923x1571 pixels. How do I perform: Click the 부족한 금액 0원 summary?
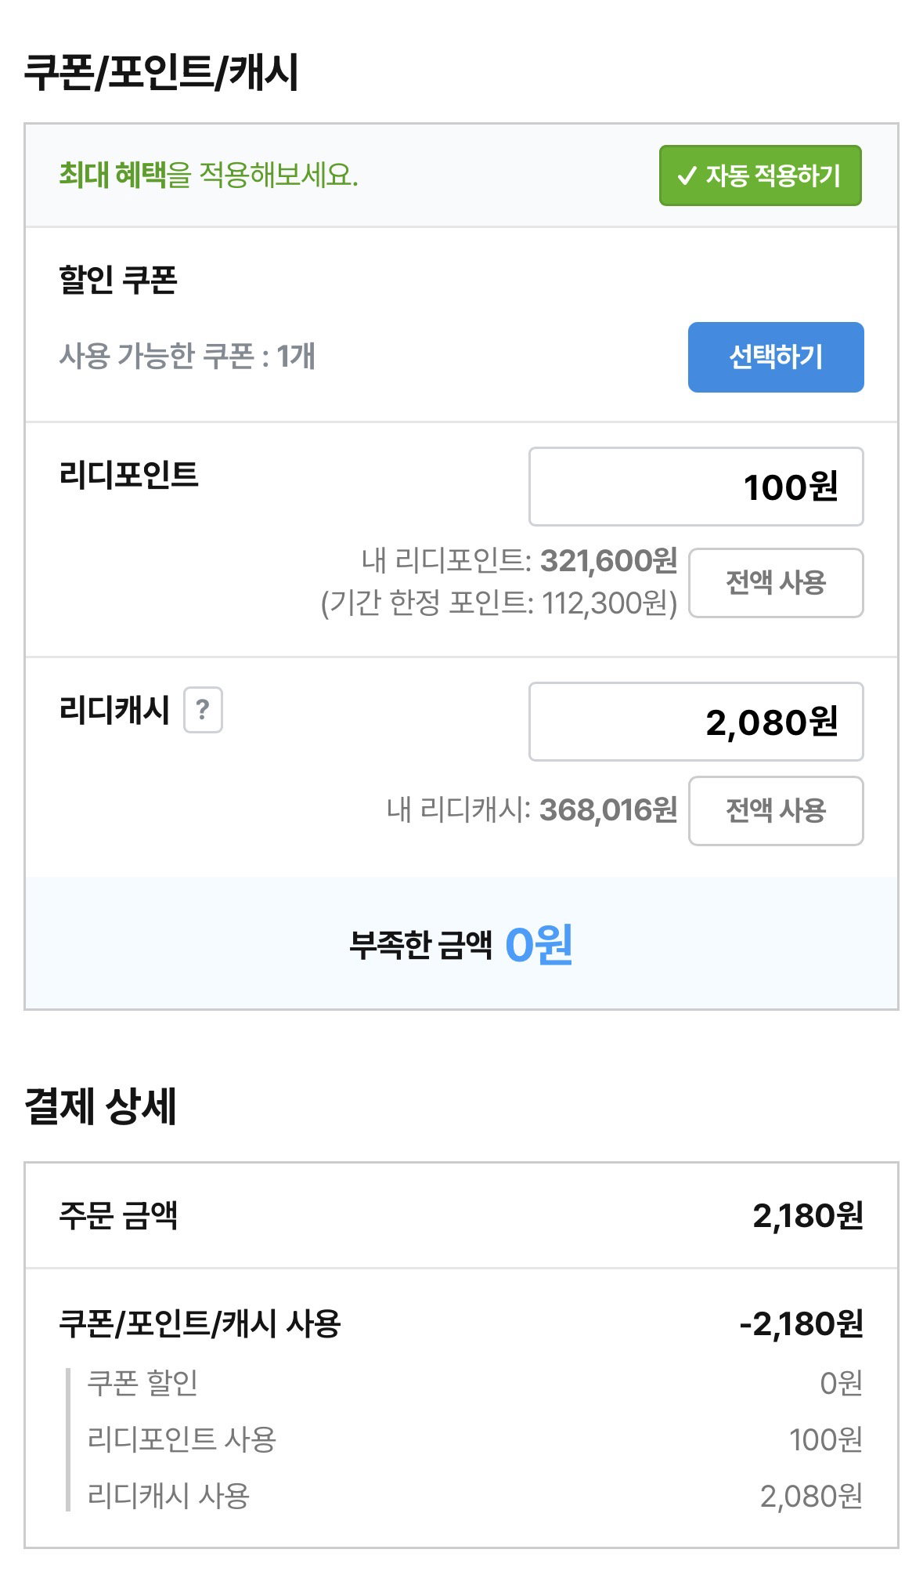(x=461, y=944)
